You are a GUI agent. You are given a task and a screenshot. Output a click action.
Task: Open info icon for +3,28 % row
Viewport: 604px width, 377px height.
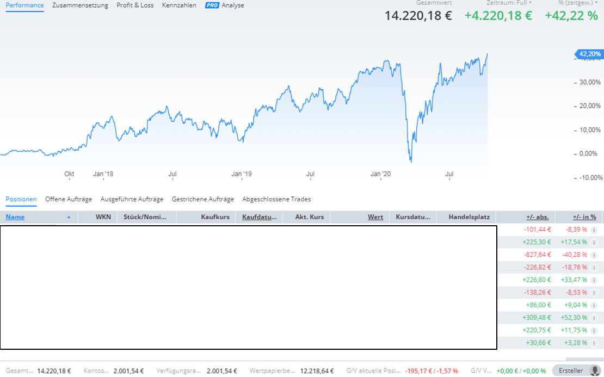(x=594, y=343)
